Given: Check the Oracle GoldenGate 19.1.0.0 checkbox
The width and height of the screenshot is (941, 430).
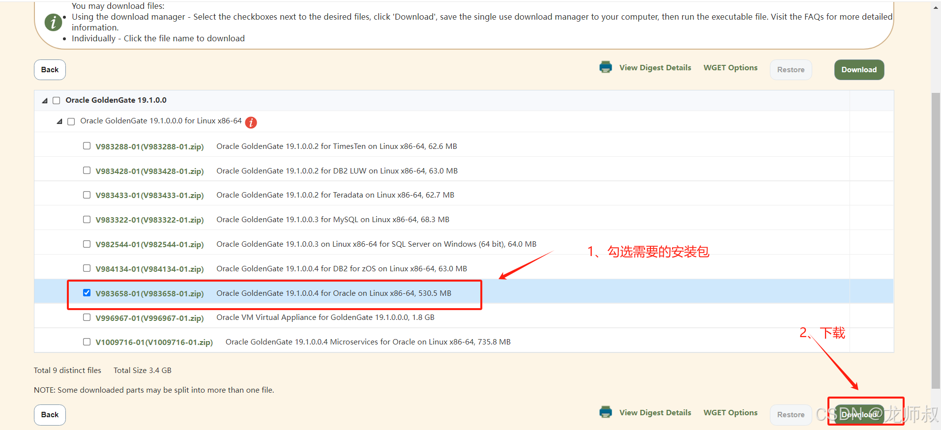Looking at the screenshot, I should tap(57, 100).
